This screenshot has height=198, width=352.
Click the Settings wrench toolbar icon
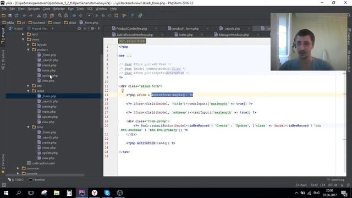click(124, 15)
